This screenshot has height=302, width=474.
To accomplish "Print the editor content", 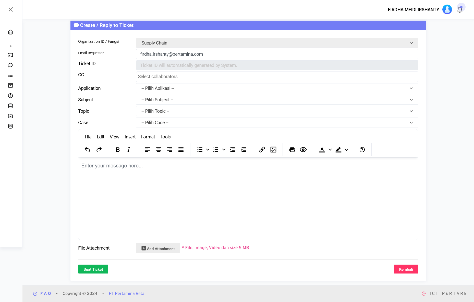I will pyautogui.click(x=292, y=150).
